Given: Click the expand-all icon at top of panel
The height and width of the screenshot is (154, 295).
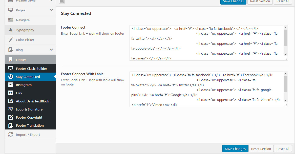Looking at the screenshot, I should point(61,2).
